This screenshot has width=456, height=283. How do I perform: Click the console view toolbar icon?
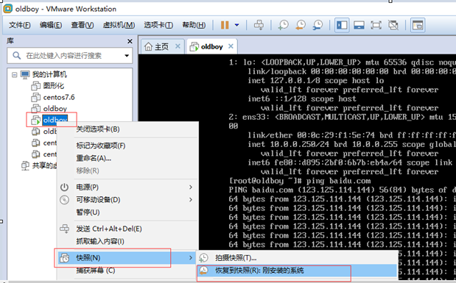(x=418, y=25)
